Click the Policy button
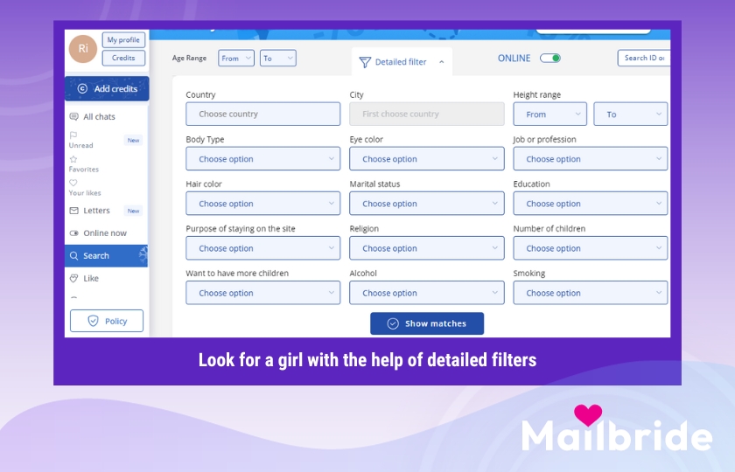 [107, 321]
